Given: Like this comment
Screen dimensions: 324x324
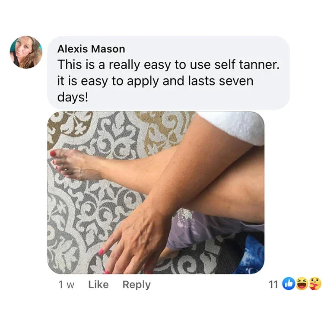Looking at the screenshot, I should [x=98, y=285].
